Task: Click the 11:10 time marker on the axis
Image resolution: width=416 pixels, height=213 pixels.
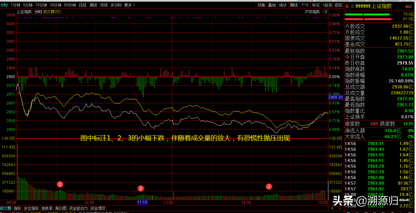Action: point(142,203)
